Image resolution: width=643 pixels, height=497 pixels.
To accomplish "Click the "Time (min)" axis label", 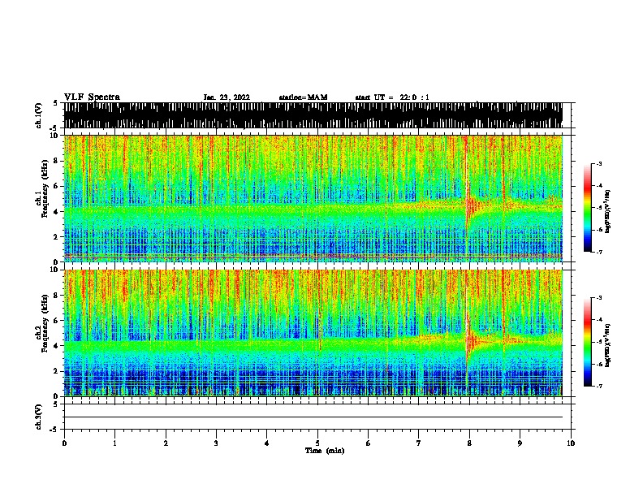I will click(325, 451).
